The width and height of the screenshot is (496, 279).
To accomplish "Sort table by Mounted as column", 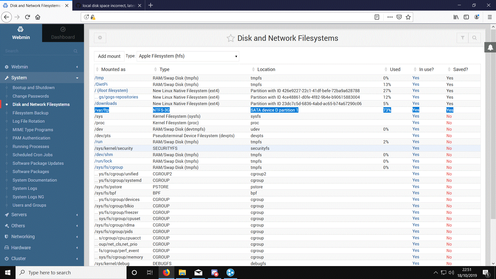I will click(113, 69).
